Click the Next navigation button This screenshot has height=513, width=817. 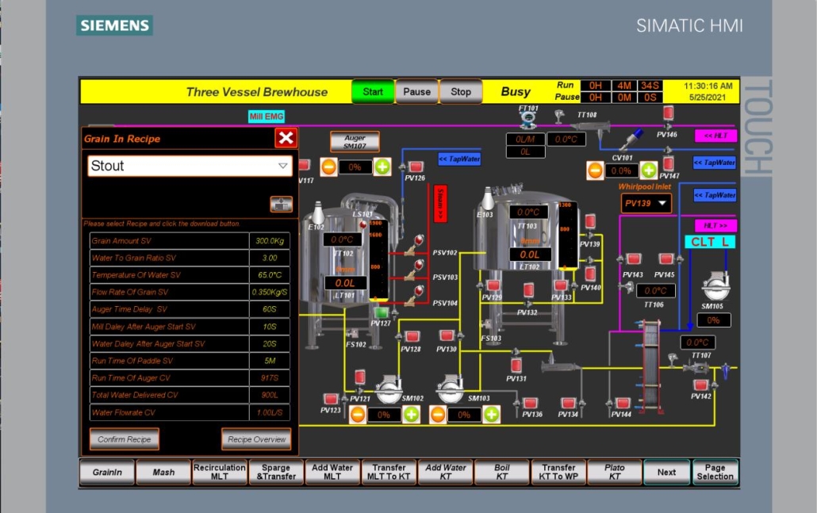667,473
